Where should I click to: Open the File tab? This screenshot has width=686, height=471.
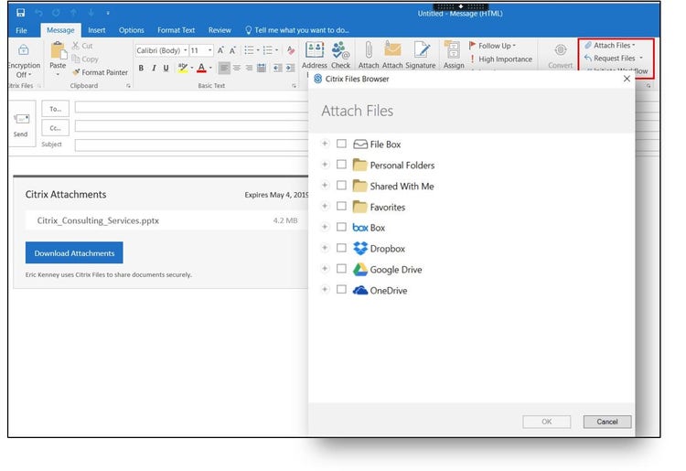click(x=21, y=30)
